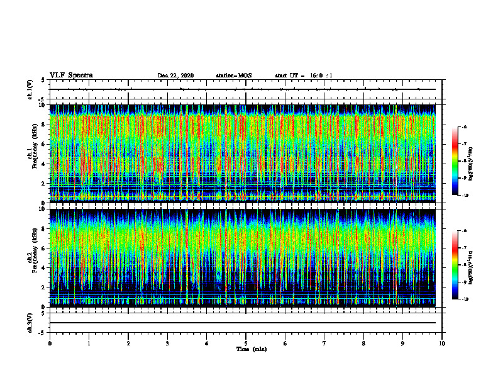Click the time axis tick label "7"
This screenshot has height=385, width=498.
click(324, 343)
